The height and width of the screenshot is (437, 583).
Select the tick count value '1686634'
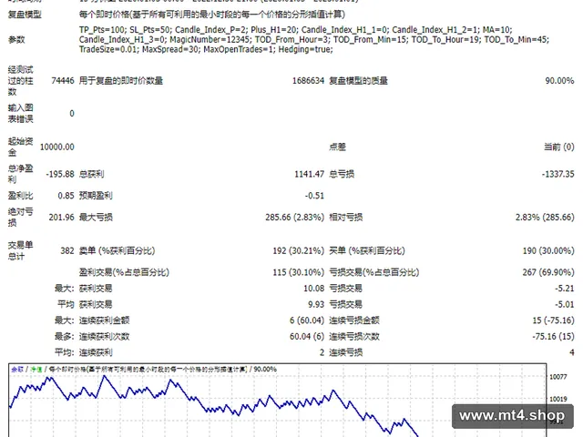pos(308,81)
